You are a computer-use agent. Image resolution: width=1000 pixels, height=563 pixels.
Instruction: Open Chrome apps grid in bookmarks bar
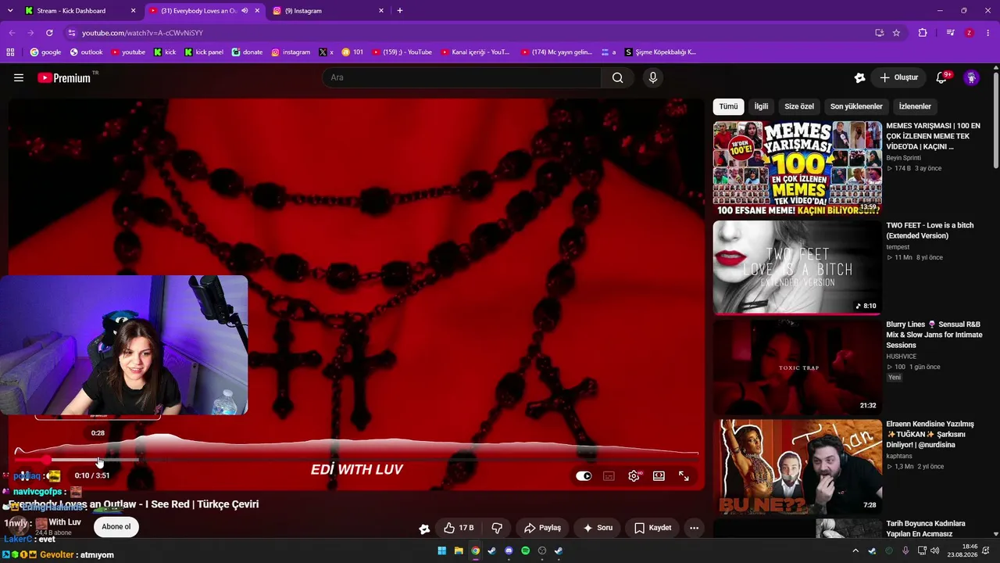coord(10,52)
